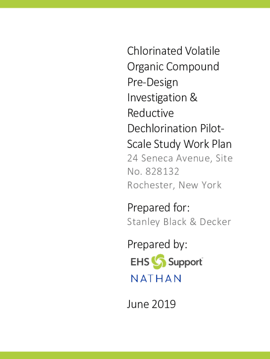Click the word 'Support' in the logo
The height and width of the screenshot is (359, 270).
[x=185, y=262]
